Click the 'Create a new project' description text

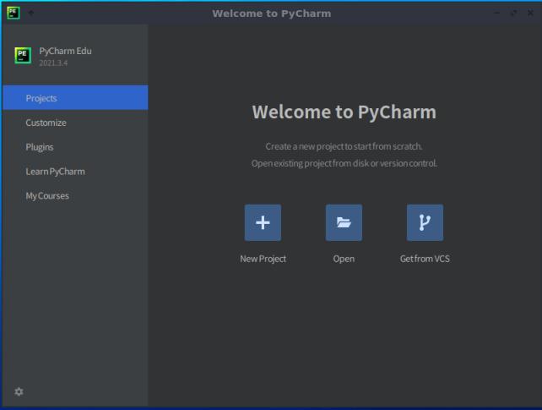[x=344, y=146]
